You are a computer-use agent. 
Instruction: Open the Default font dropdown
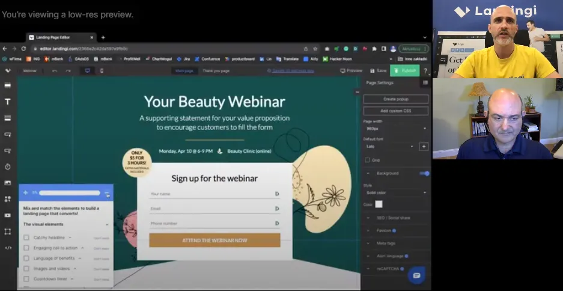click(x=390, y=147)
